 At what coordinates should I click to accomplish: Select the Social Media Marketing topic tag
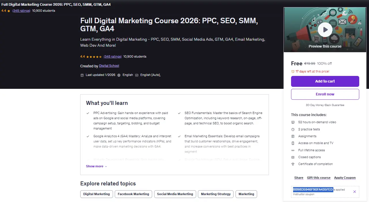click(175, 194)
